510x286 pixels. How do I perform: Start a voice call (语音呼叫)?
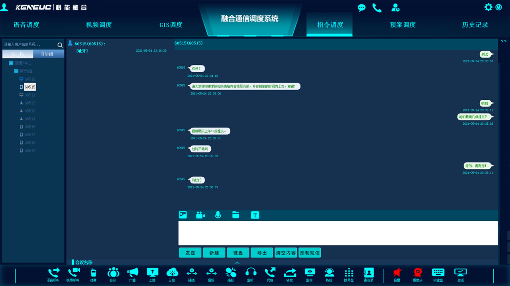pyautogui.click(x=54, y=274)
